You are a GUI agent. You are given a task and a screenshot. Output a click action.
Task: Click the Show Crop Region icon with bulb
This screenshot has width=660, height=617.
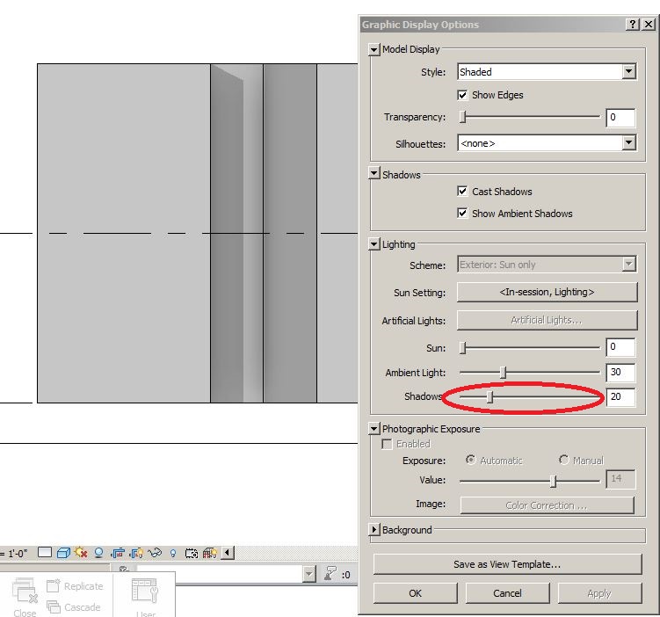[136, 553]
